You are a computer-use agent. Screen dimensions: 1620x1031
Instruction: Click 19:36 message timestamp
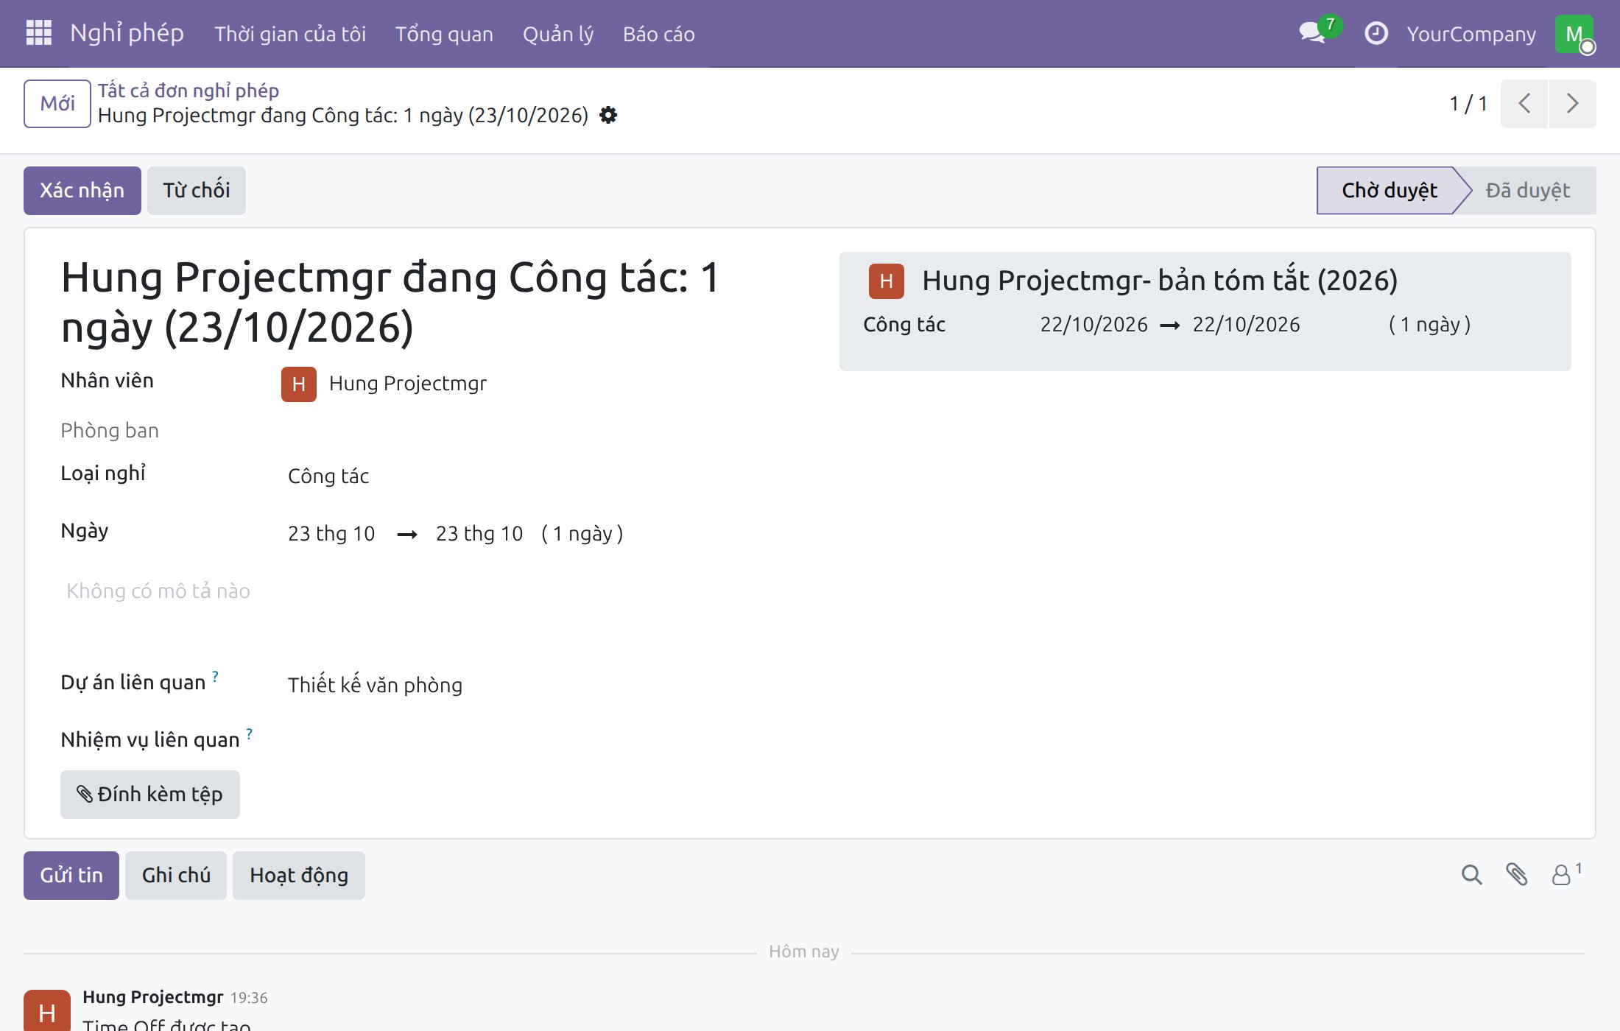[249, 998]
